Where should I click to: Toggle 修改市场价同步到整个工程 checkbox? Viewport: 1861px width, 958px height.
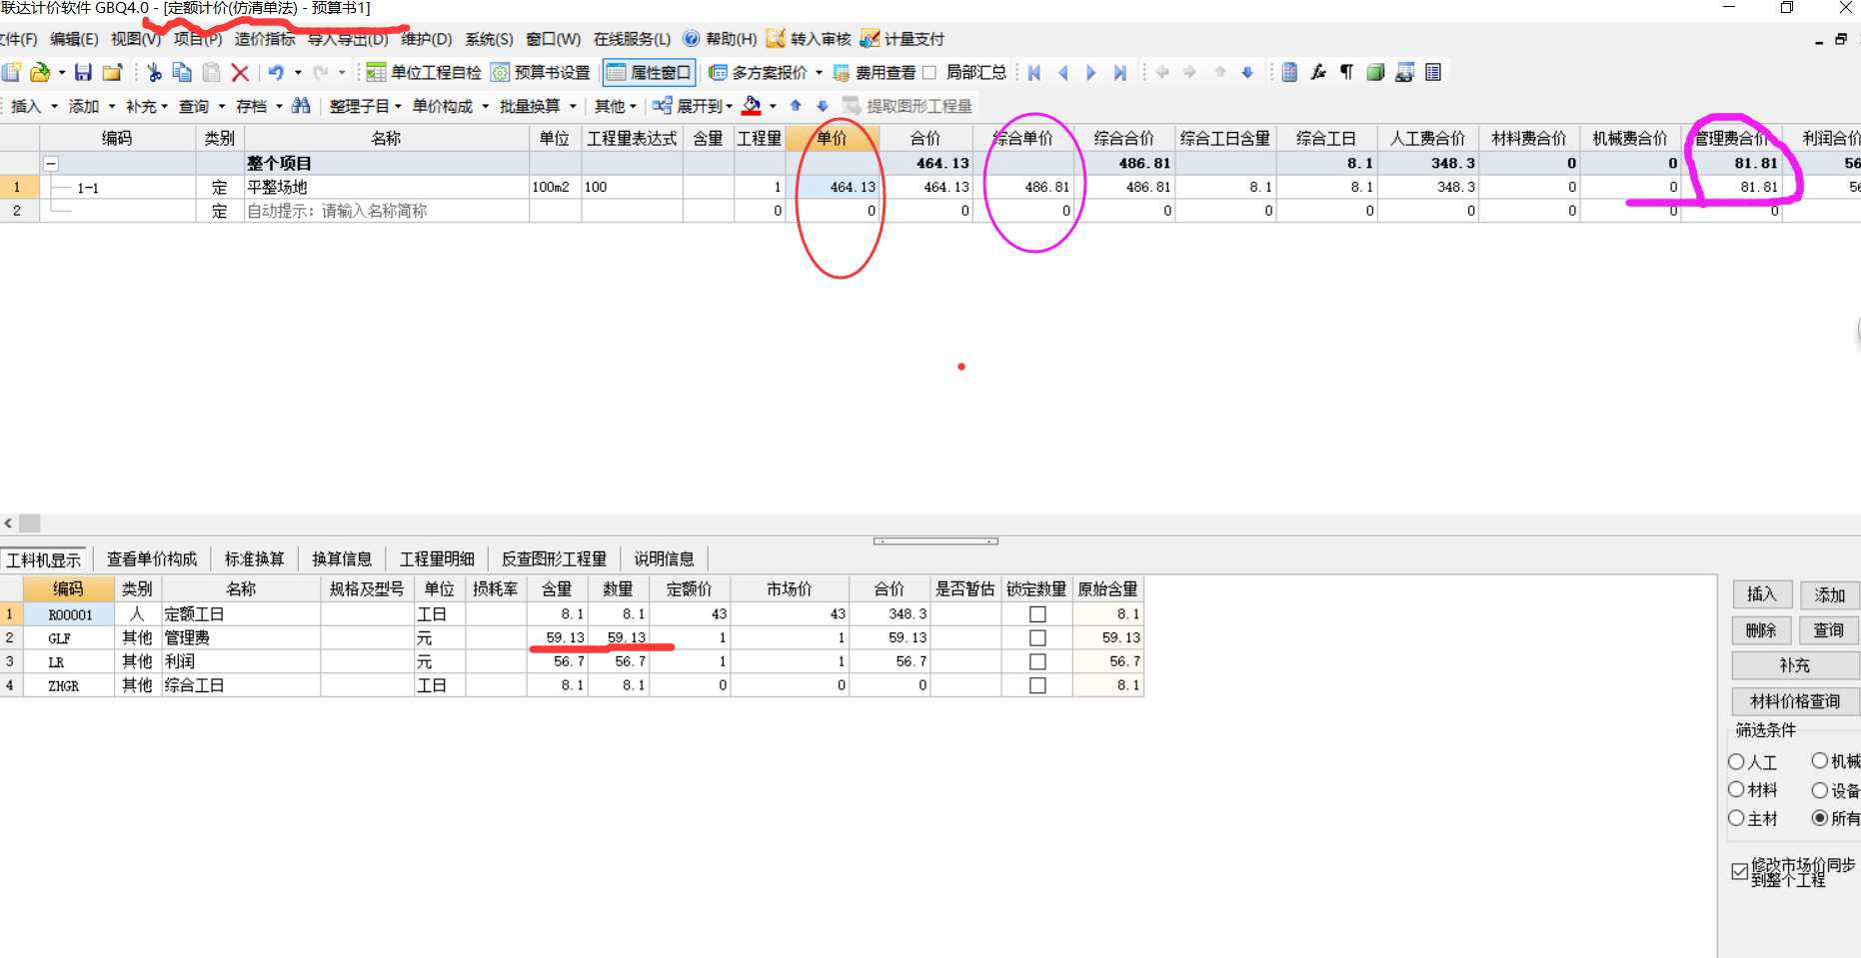(1740, 871)
